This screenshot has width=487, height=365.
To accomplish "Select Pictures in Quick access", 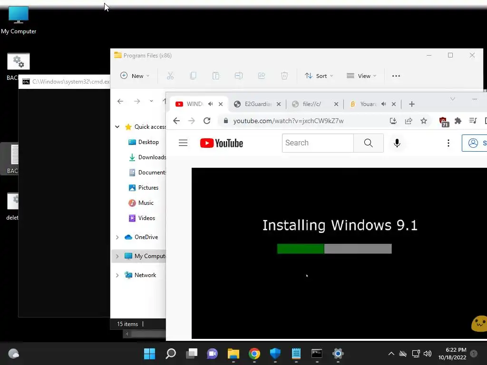I will coord(144,187).
